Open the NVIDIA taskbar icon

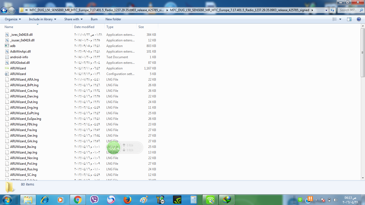click(x=177, y=200)
